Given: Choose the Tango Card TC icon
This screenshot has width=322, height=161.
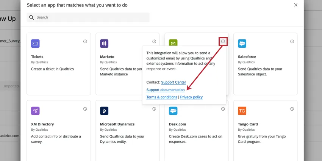Looking at the screenshot, I should pyautogui.click(x=242, y=111).
